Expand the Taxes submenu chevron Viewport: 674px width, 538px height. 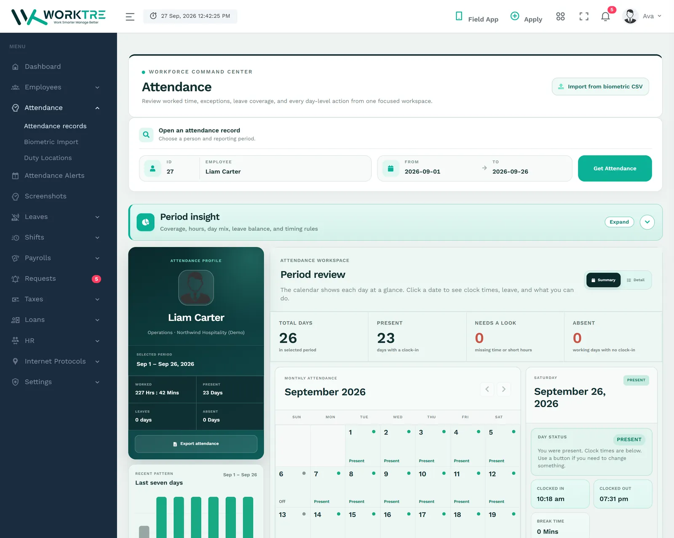point(97,299)
